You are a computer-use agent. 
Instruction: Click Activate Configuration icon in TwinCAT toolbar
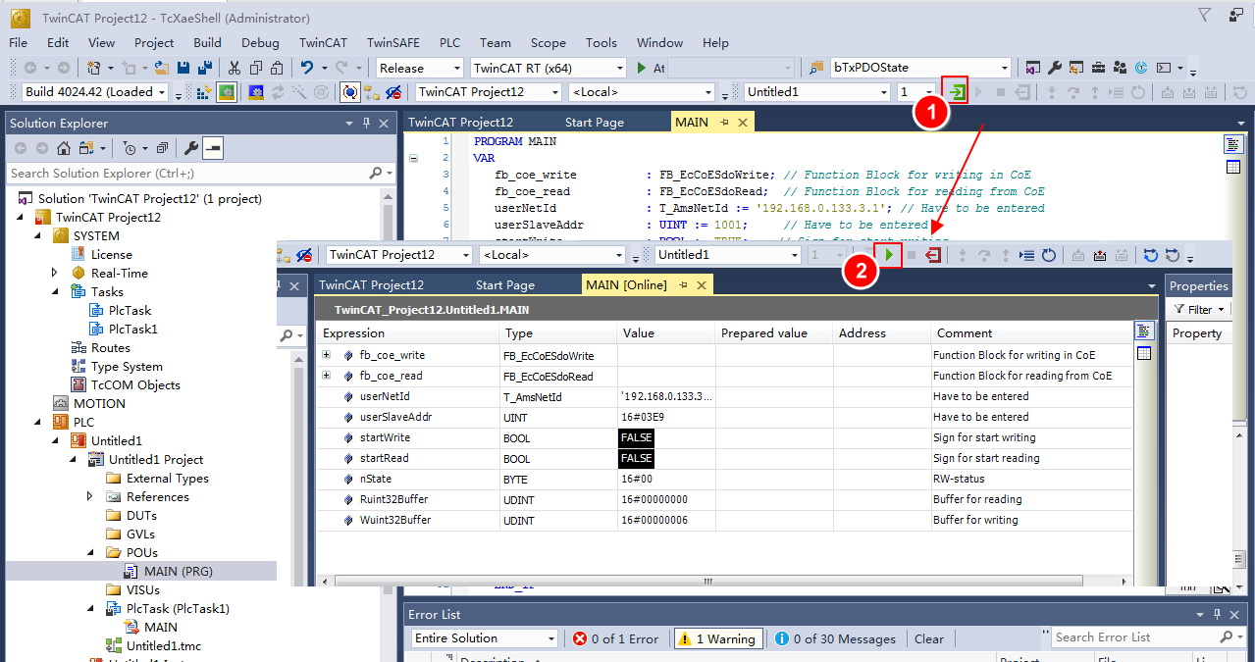pos(204,92)
